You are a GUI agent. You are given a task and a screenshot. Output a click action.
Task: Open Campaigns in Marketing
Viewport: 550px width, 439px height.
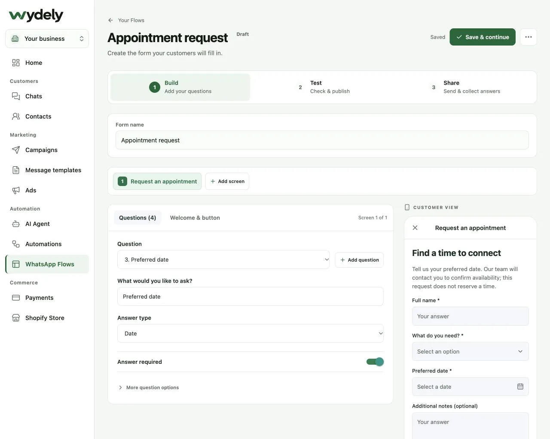[47, 150]
